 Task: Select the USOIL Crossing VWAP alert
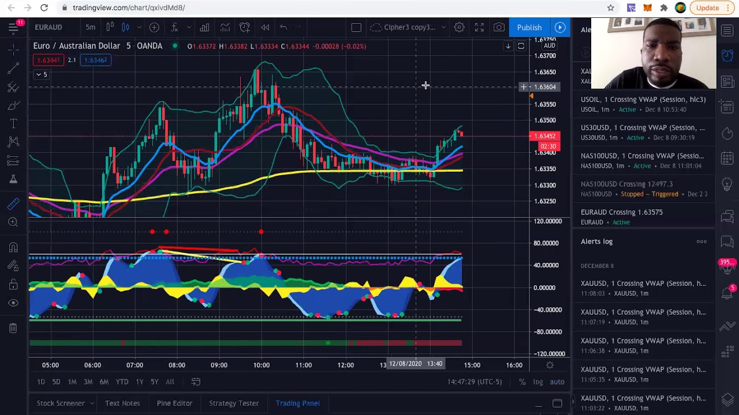coord(643,104)
